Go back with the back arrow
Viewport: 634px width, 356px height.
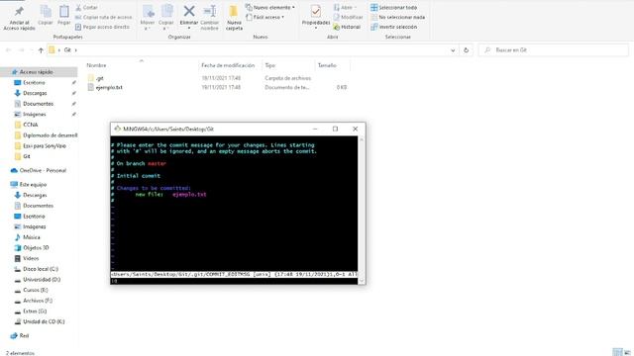tap(9, 50)
